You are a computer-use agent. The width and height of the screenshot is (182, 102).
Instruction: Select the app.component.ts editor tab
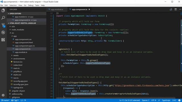[80, 9]
